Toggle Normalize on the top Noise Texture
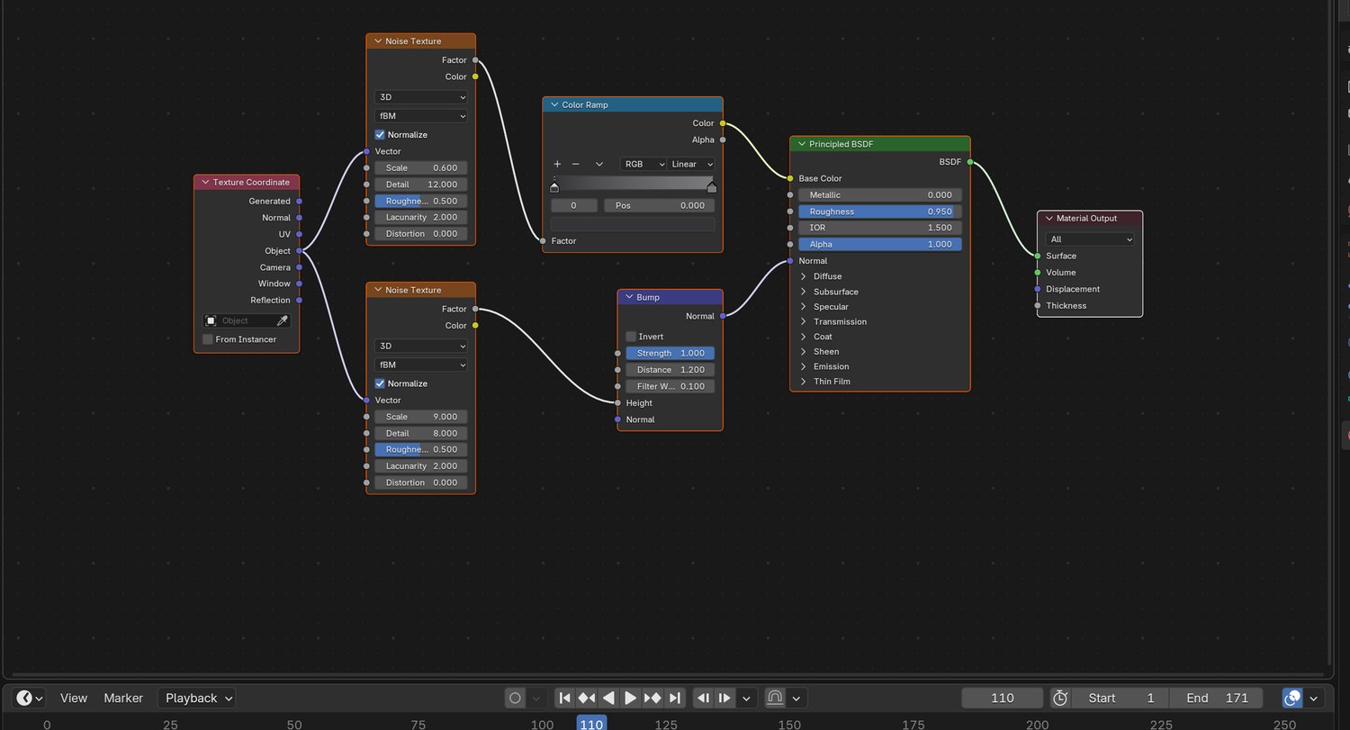 (380, 135)
